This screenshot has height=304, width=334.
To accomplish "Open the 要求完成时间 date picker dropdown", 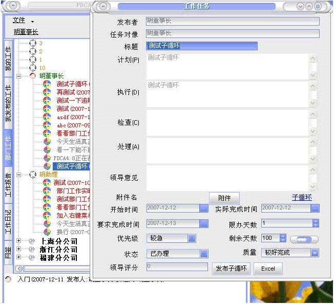I will 204,223.
